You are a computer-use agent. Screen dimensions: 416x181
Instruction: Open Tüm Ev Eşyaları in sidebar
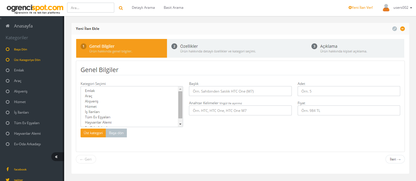pyautogui.click(x=27, y=123)
